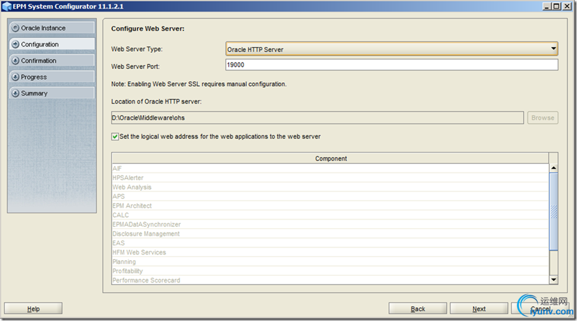Click the Oracle Instance step icon
This screenshot has height=321, width=577.
point(16,28)
